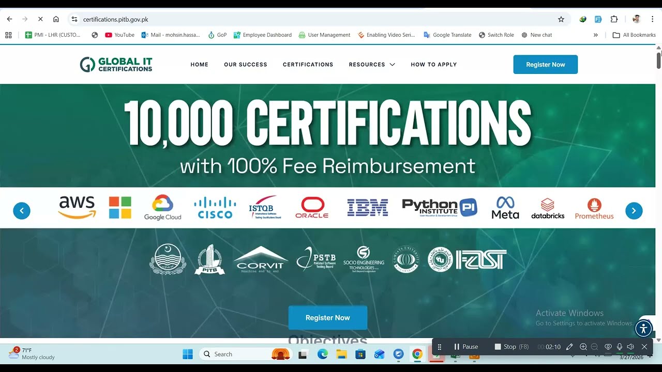Open the User Management bookmark
This screenshot has width=662, height=372.
324,35
